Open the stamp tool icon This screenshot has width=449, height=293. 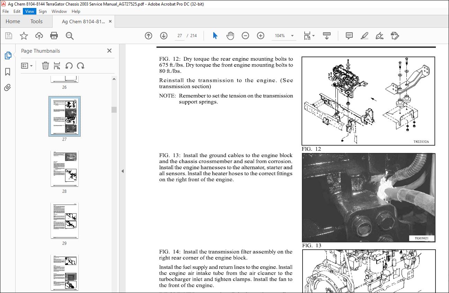coord(395,36)
